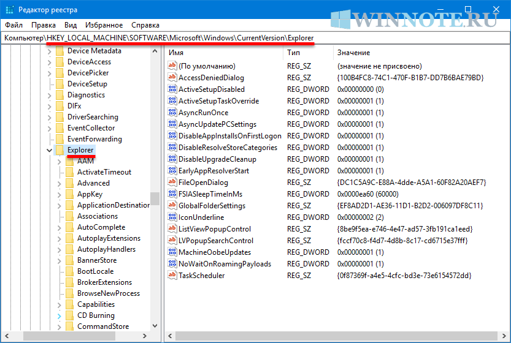Click the AsyncUpdatePCSettings DWORD icon
511x343 pixels.
[172, 124]
